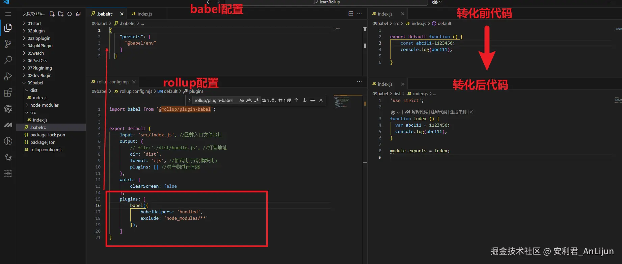Switch to index.js tab beside .babelrc
This screenshot has height=264, width=622.
click(147, 14)
